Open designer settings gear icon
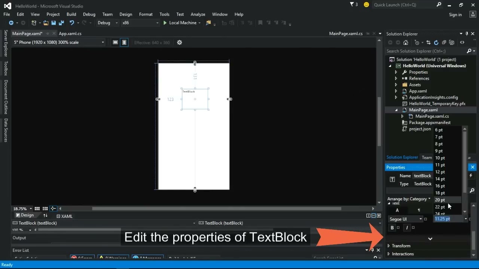This screenshot has height=269, width=479. pos(179,42)
